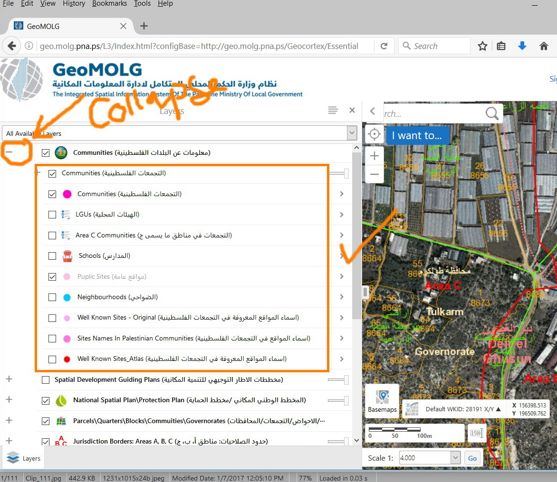Screen dimensions: 557x482
Task: Click the map search magnifier icon
Action: [492, 113]
